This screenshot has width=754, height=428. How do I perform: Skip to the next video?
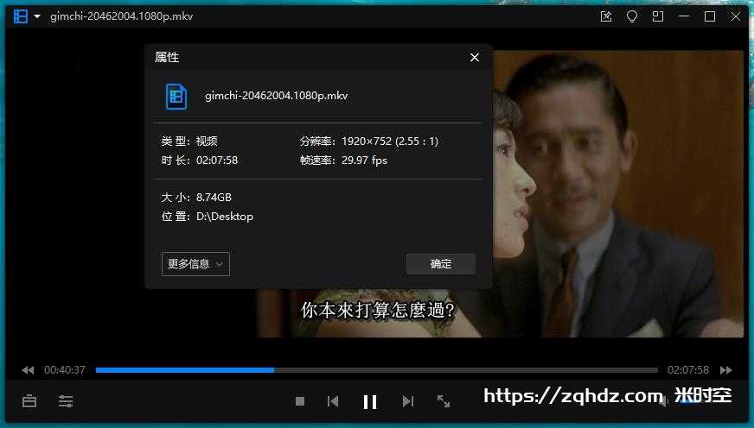point(408,401)
